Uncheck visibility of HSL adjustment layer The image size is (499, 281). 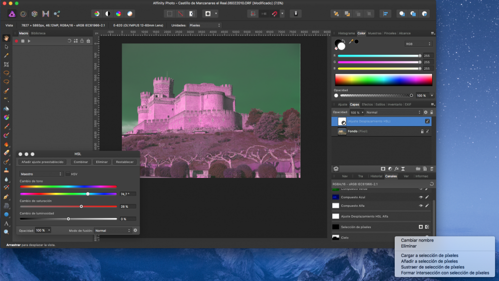tap(427, 121)
